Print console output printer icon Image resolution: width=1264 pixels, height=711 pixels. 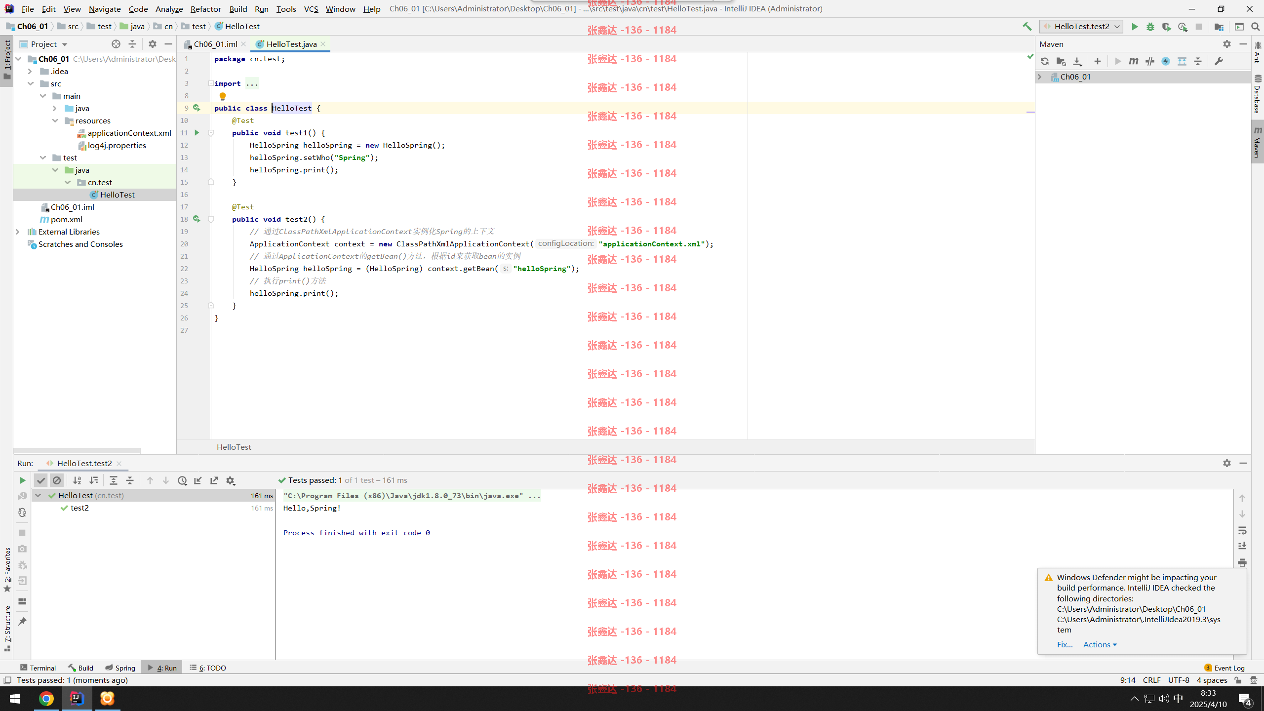click(x=1242, y=563)
